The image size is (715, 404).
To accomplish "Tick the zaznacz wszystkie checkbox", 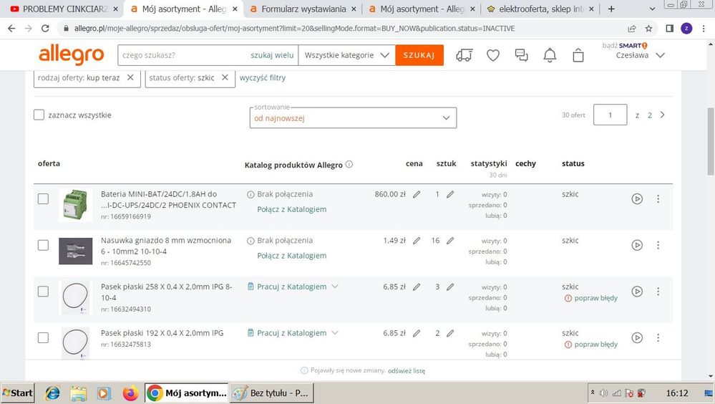I will pyautogui.click(x=39, y=115).
